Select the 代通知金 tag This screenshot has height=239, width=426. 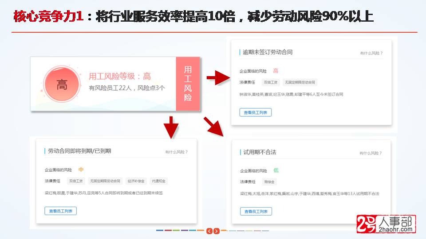tap(158, 181)
